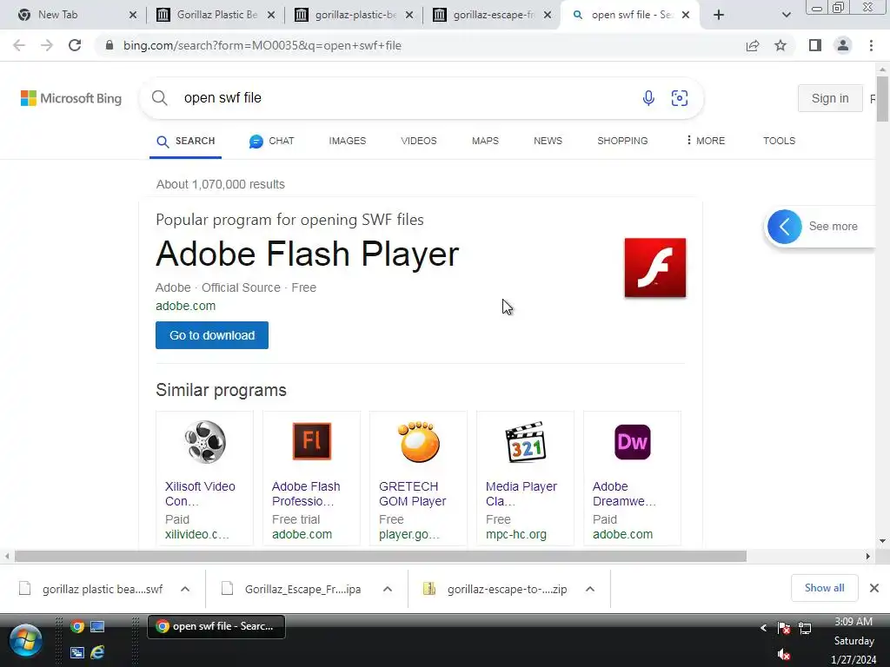Switch to gorillaz-plastic-be tab
The image size is (890, 667).
click(x=355, y=15)
